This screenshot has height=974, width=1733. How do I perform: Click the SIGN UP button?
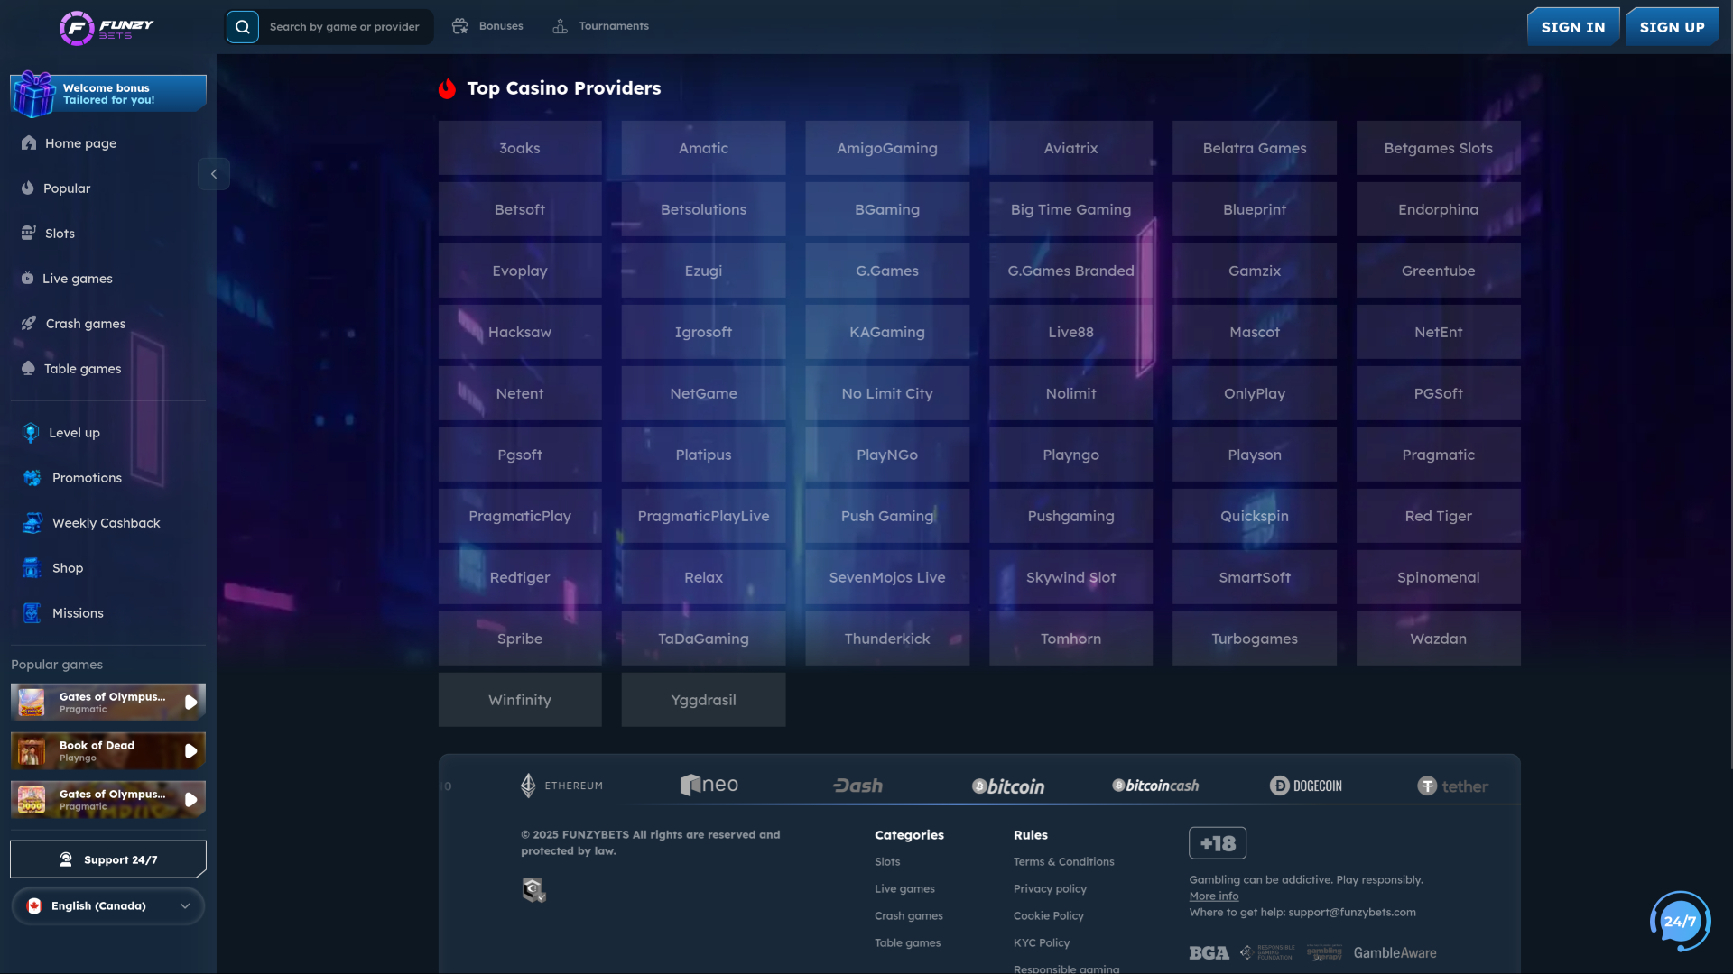[x=1672, y=26]
